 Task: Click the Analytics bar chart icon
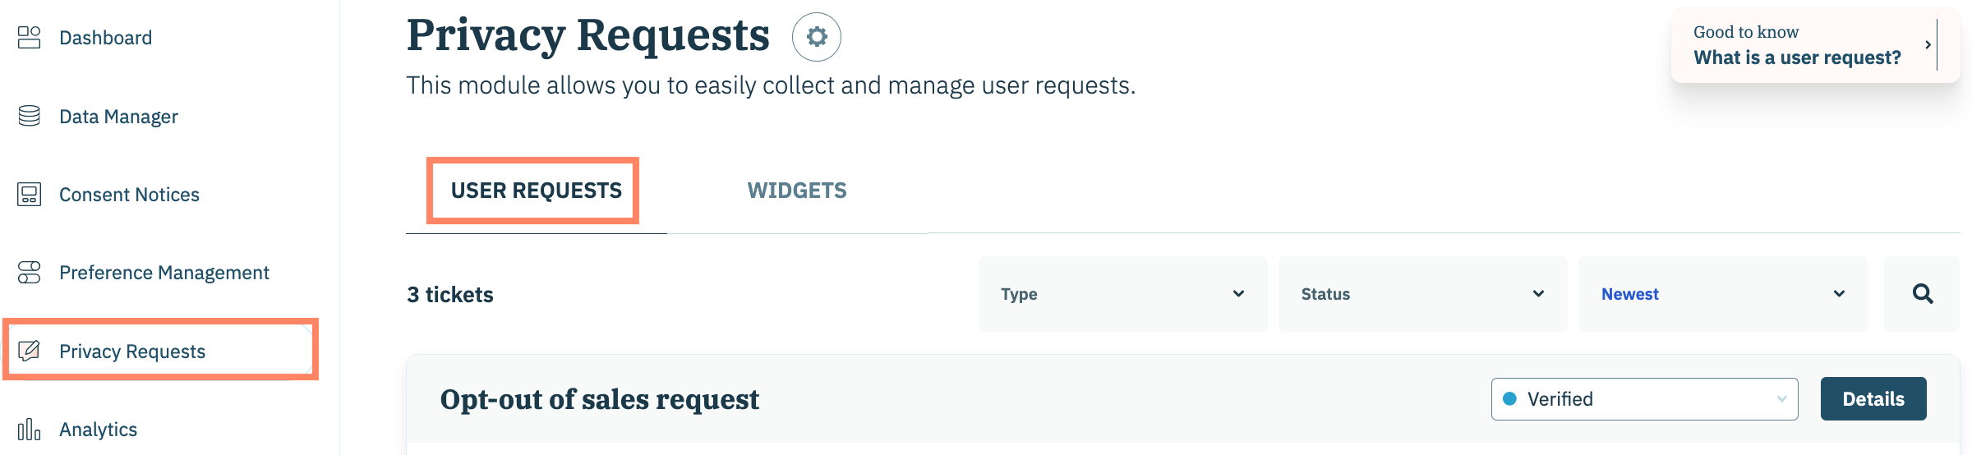point(30,430)
